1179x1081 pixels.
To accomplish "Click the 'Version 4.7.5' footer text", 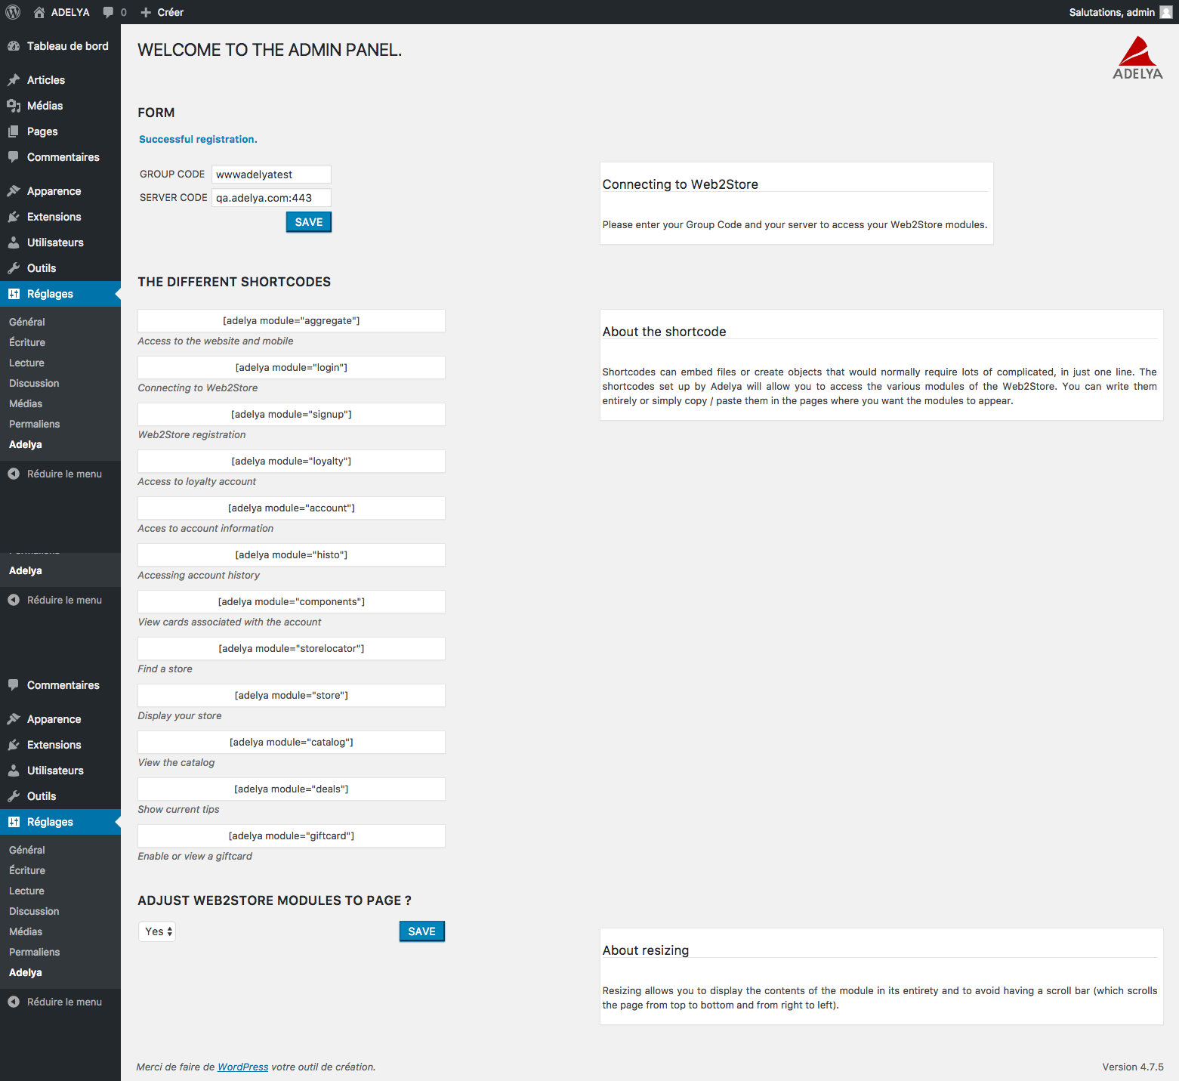I will coord(1133,1067).
